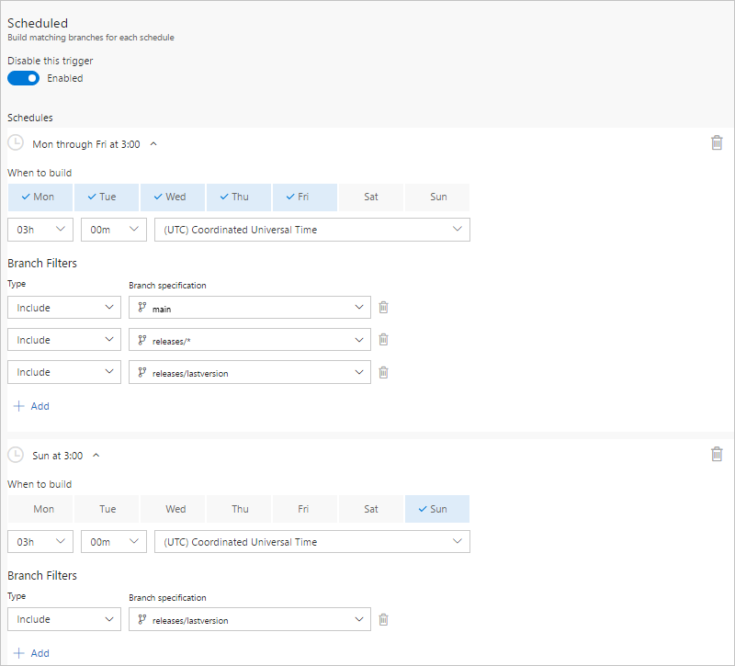Open the 03h hour dropdown in first schedule

[x=40, y=230]
